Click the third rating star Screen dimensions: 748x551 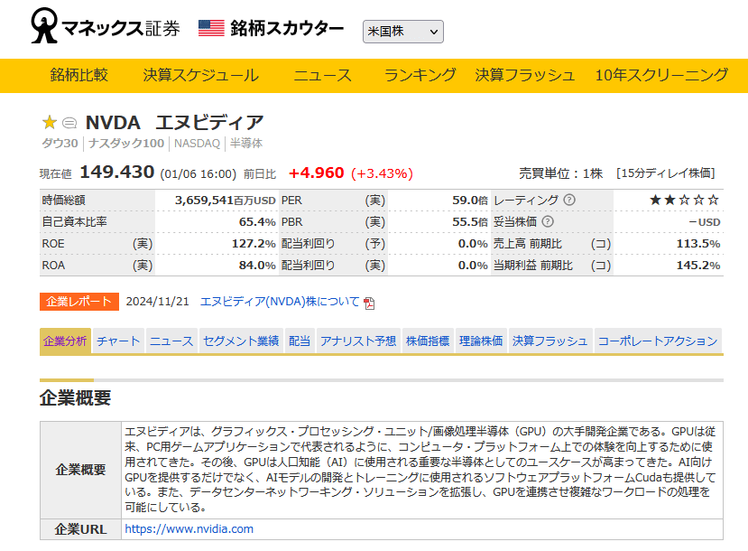[684, 199]
